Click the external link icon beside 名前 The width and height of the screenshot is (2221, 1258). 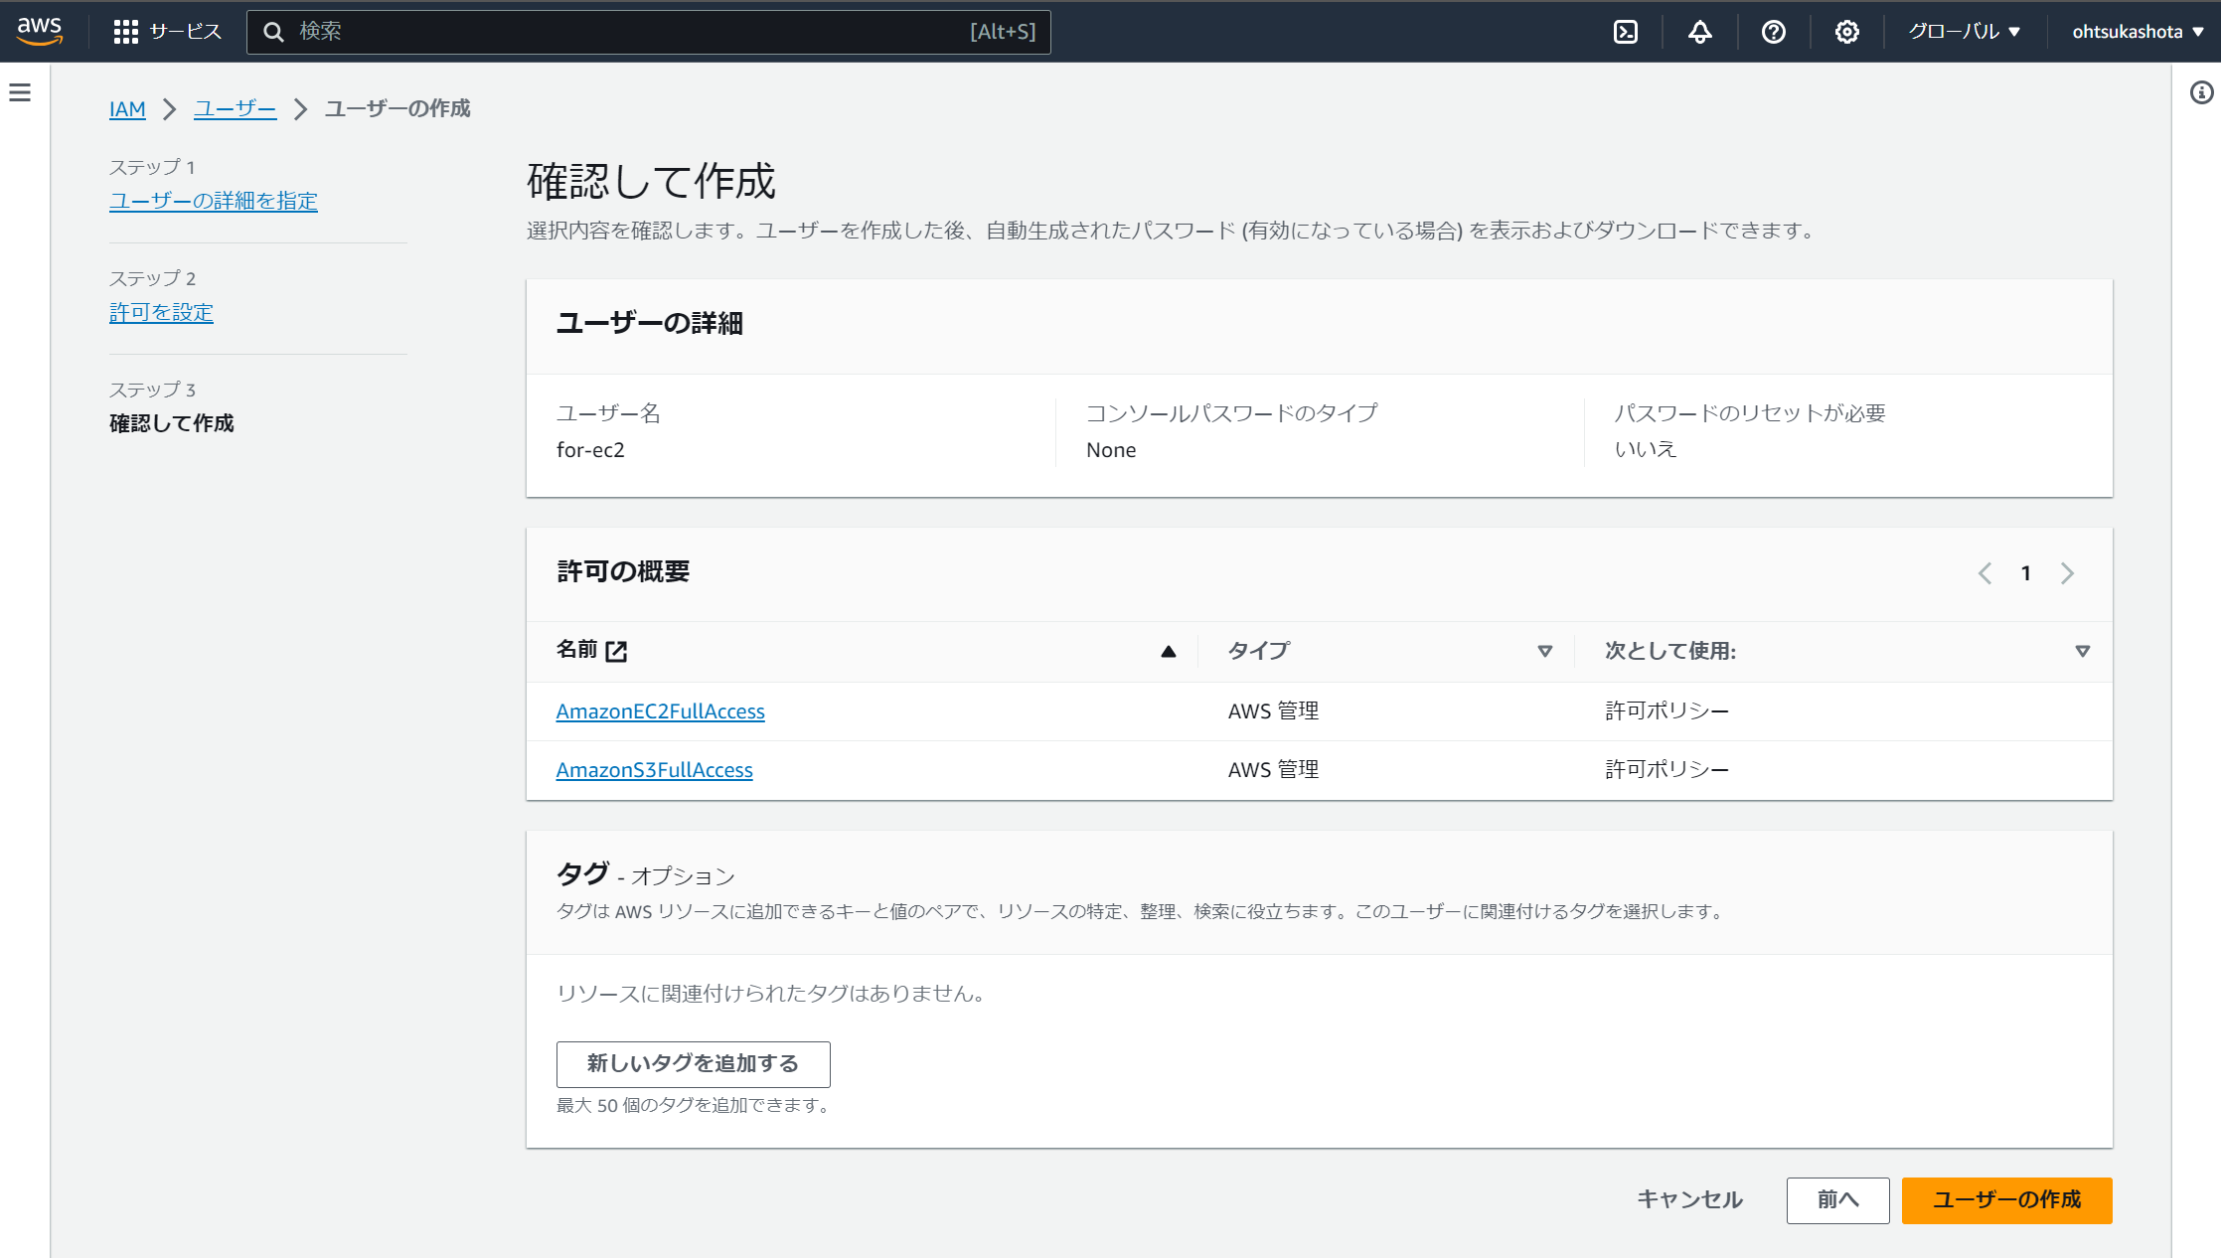point(618,650)
